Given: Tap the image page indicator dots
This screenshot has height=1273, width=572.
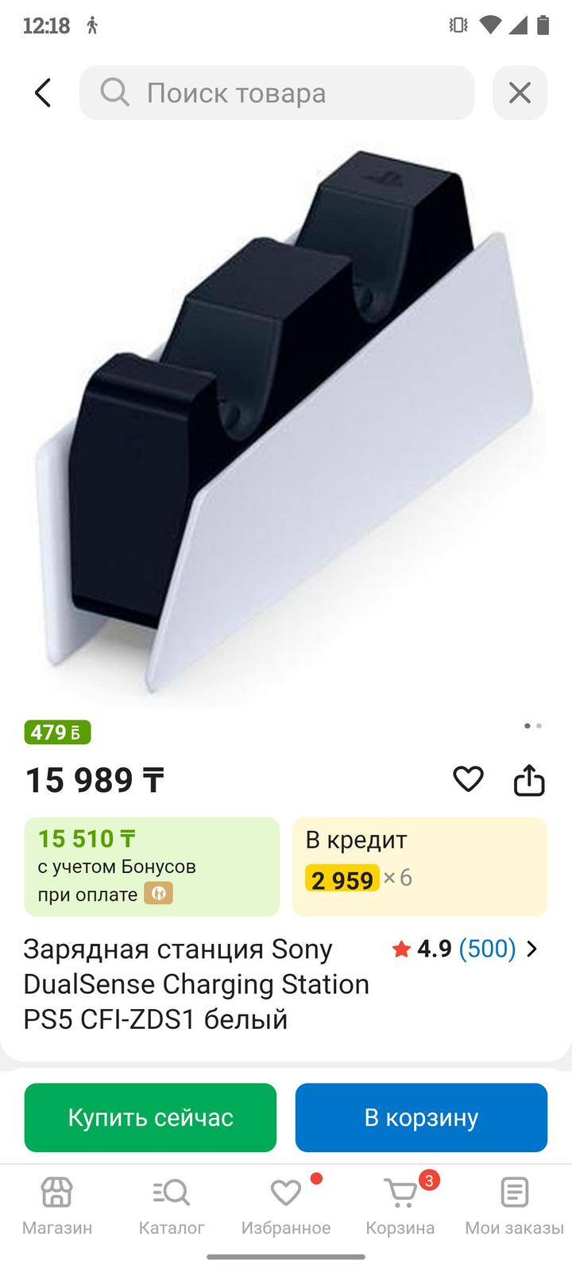Looking at the screenshot, I should tap(533, 726).
